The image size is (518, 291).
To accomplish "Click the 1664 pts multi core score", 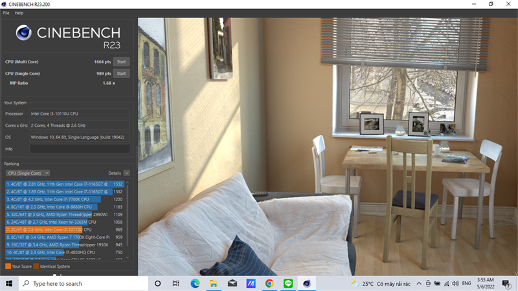I will click(x=102, y=61).
